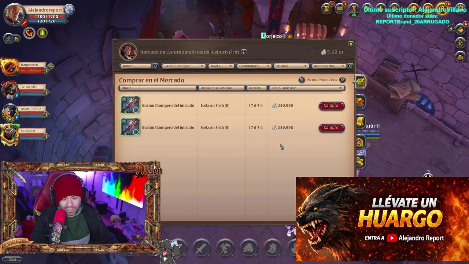This screenshot has height=264, width=469.
Task: Open the icon with the 18 badge
Action: point(442,8)
